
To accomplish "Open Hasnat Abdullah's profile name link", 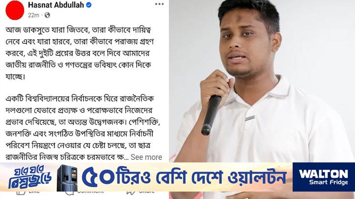I will 56,5.
